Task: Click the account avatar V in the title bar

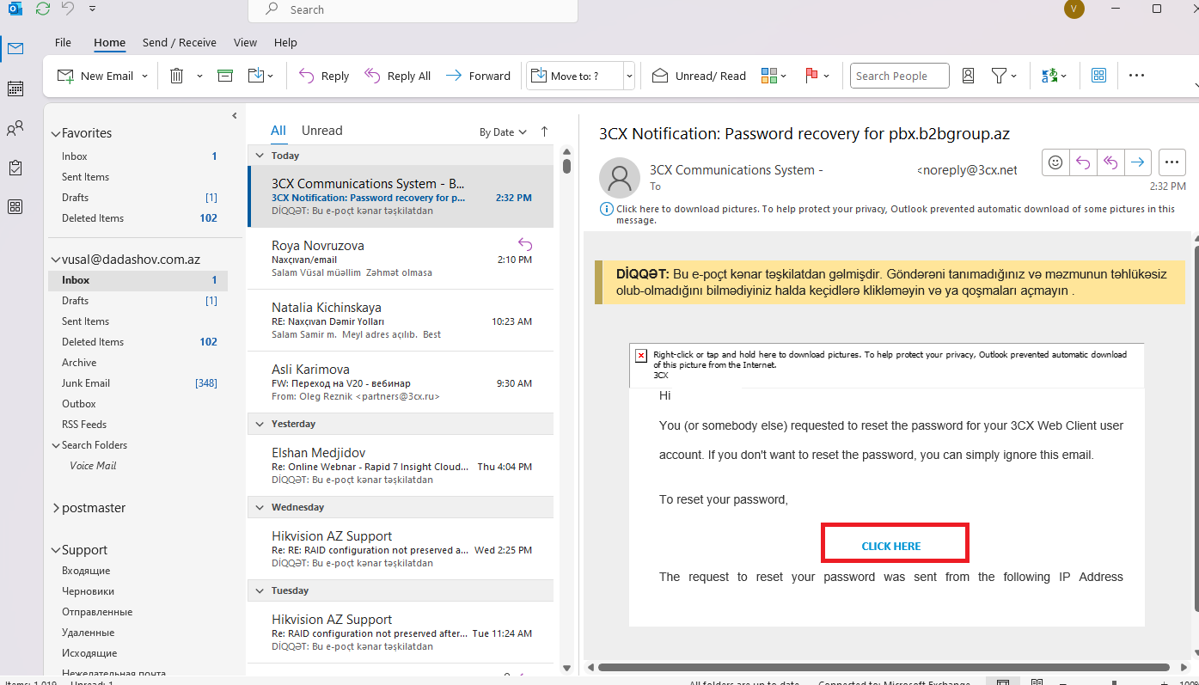Action: [1074, 9]
